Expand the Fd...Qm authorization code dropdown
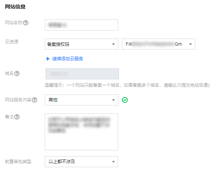The height and width of the screenshot is (176, 210). click(x=159, y=44)
